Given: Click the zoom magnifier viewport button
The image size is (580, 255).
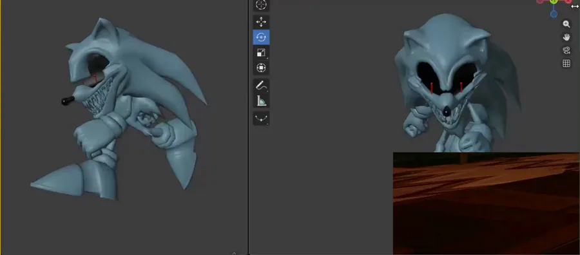Looking at the screenshot, I should click(566, 24).
